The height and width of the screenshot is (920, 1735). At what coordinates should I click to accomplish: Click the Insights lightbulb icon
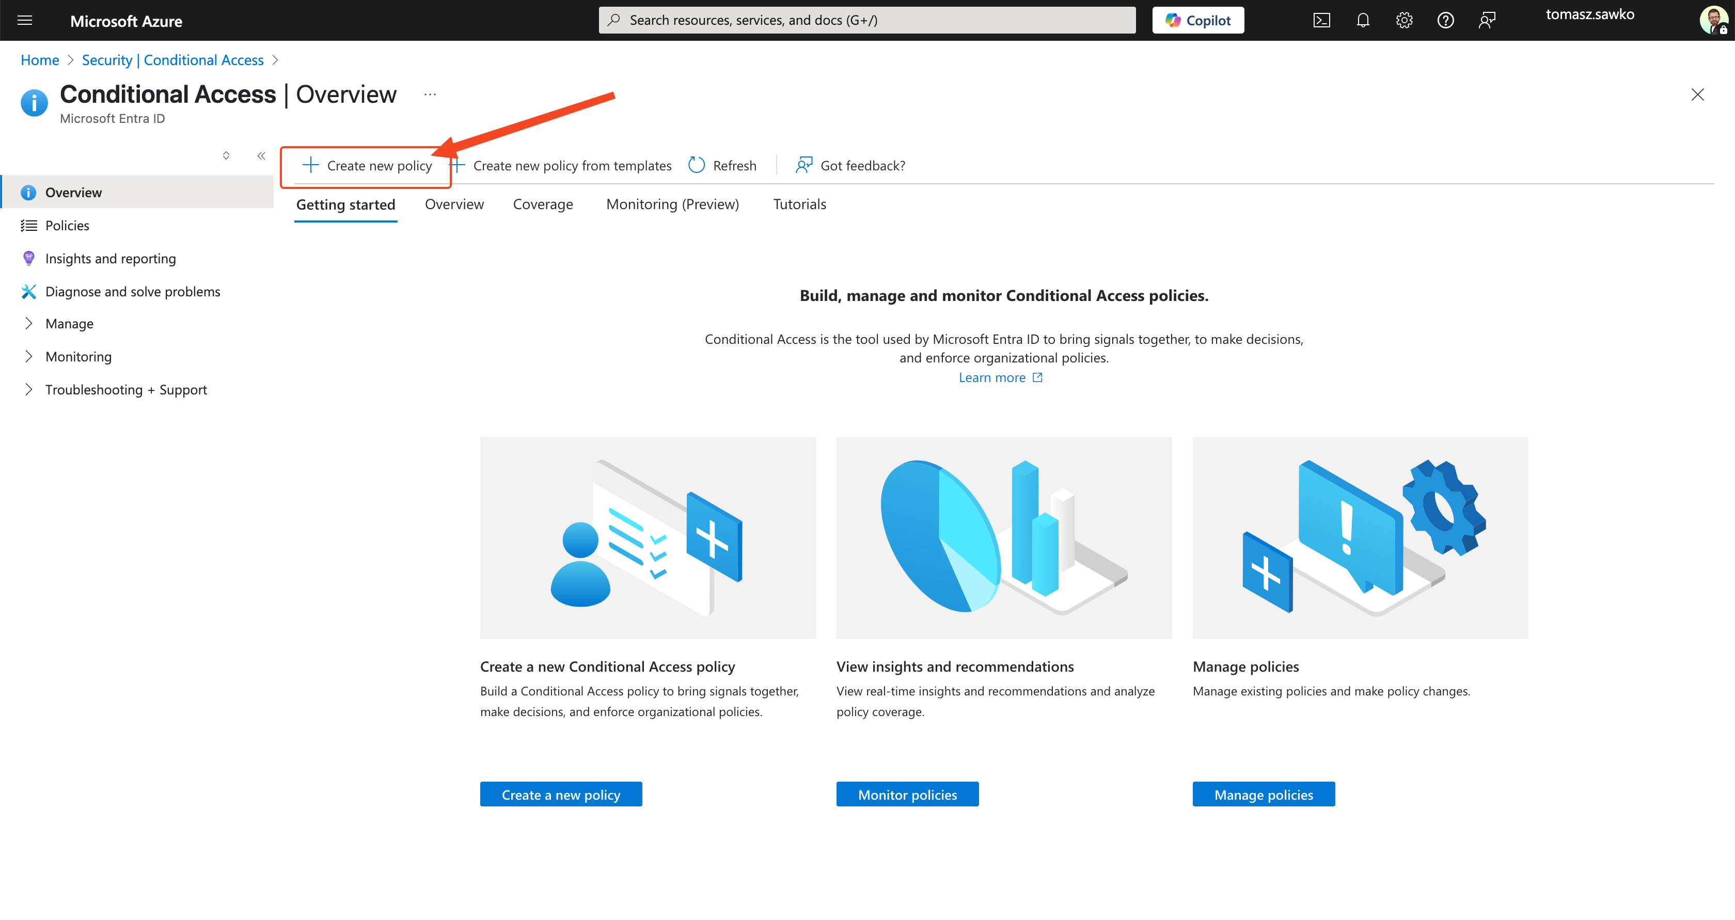[28, 258]
